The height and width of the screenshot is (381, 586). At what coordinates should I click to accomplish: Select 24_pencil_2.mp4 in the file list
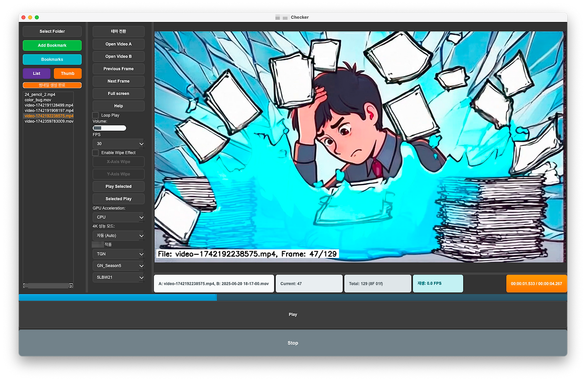coord(40,94)
